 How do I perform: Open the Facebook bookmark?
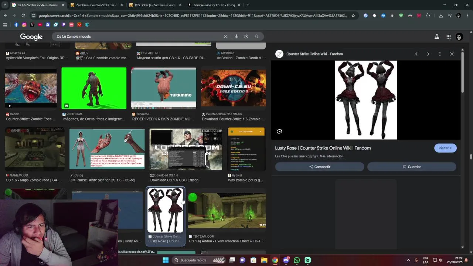point(16,25)
